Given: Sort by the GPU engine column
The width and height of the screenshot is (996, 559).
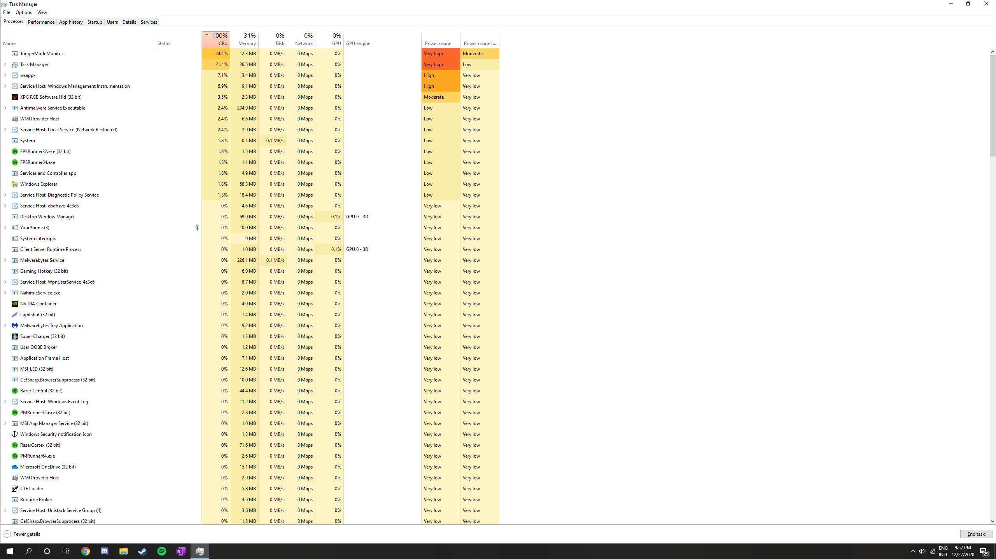Looking at the screenshot, I should (x=382, y=40).
